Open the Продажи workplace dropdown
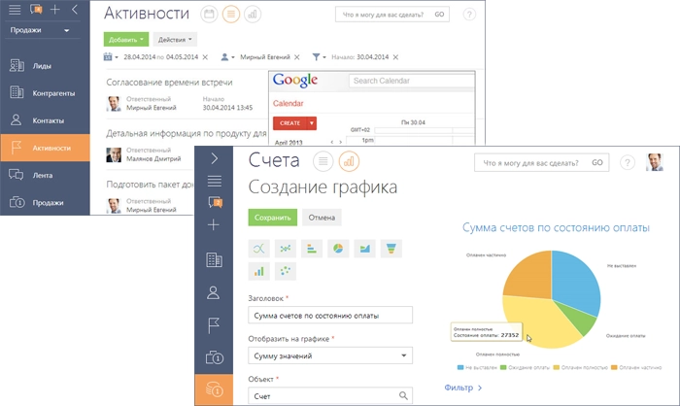 point(40,30)
